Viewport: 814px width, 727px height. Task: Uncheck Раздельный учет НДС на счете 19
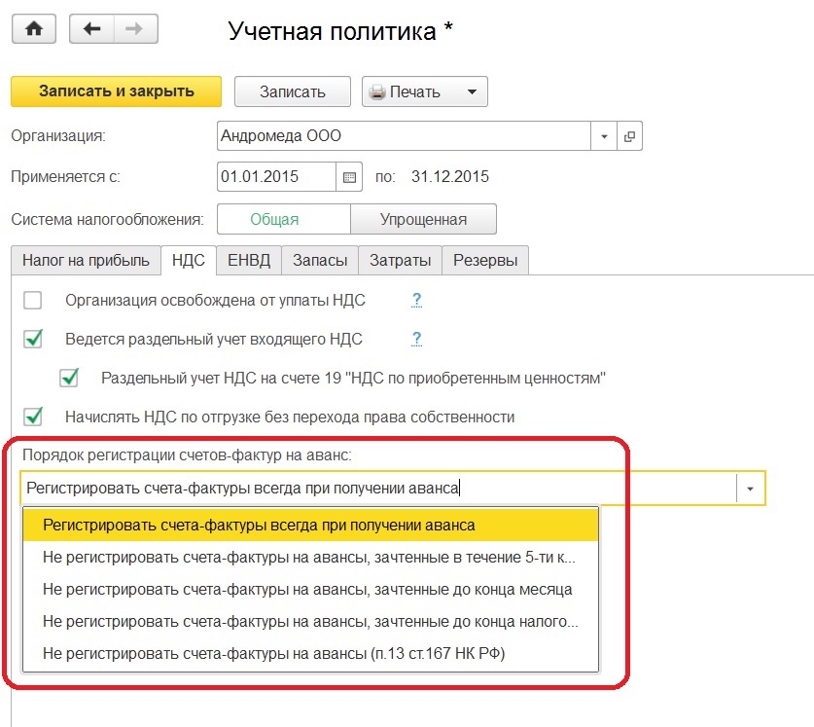pyautogui.click(x=69, y=378)
